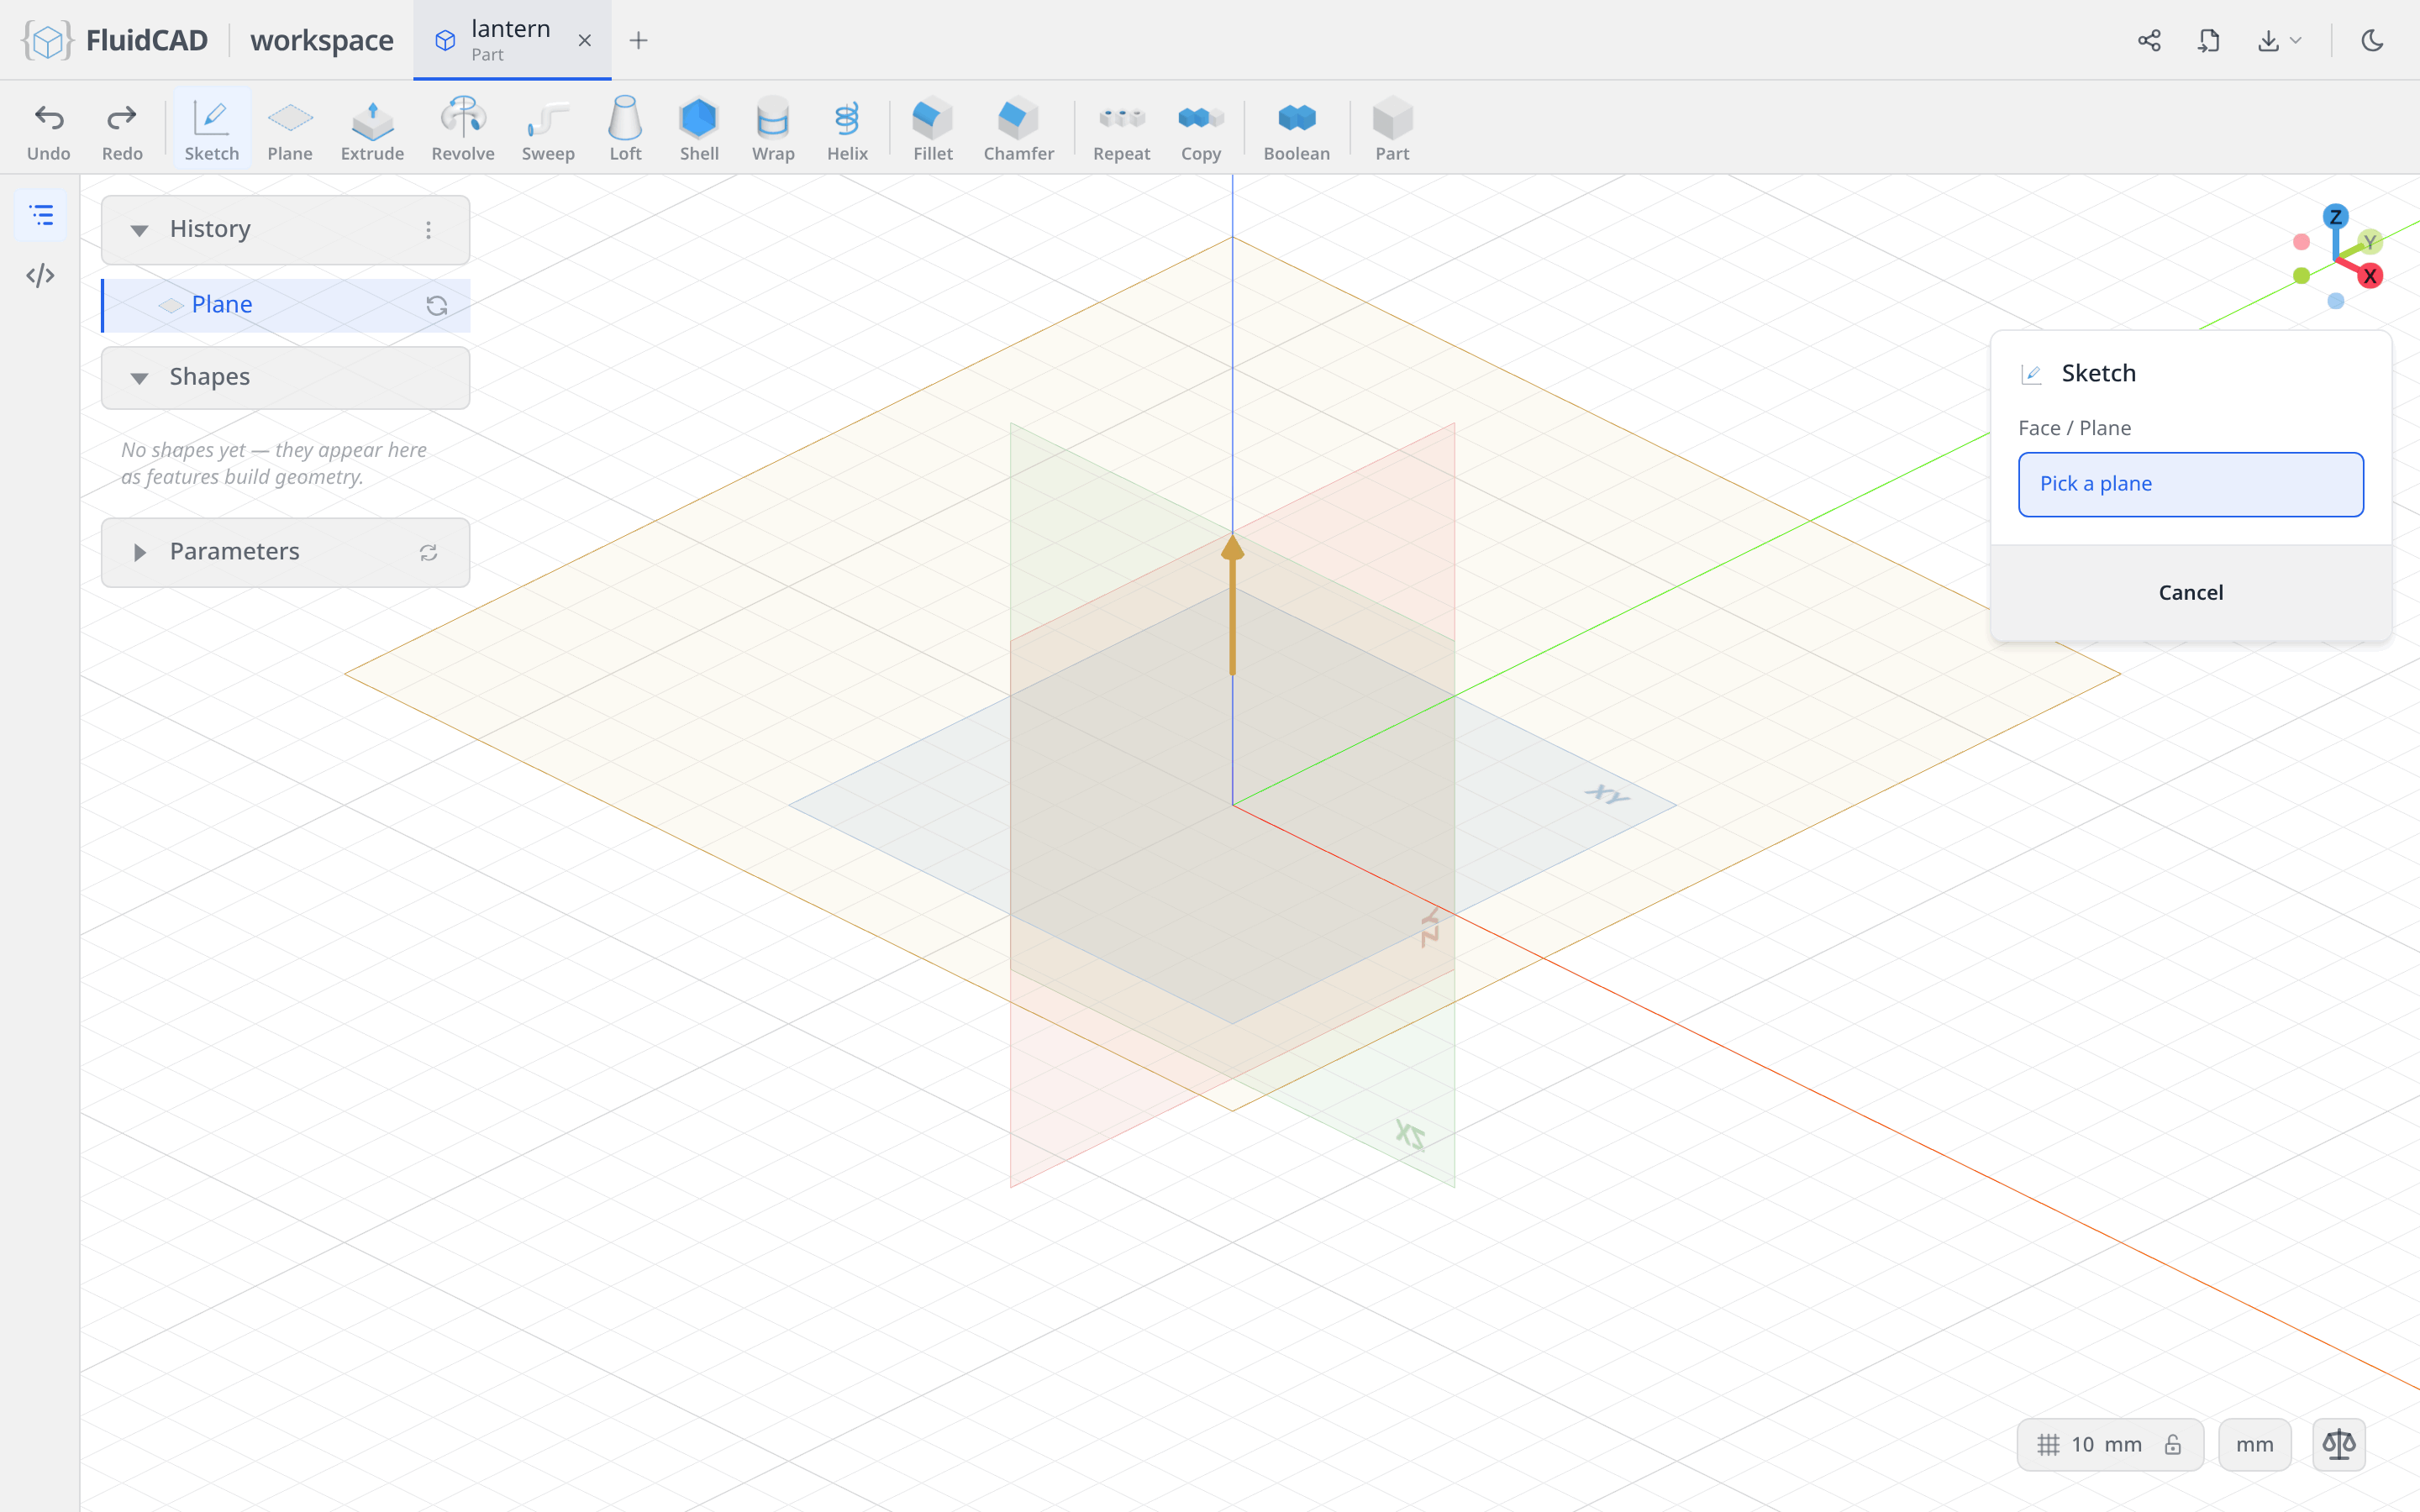The height and width of the screenshot is (1512, 2420).
Task: Close the lantern tab
Action: (x=585, y=40)
